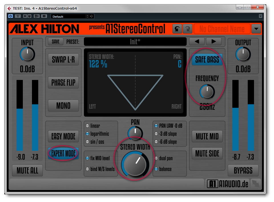This screenshot has height=202, width=274.
Task: Select the linear radio option
Action: click(x=93, y=126)
